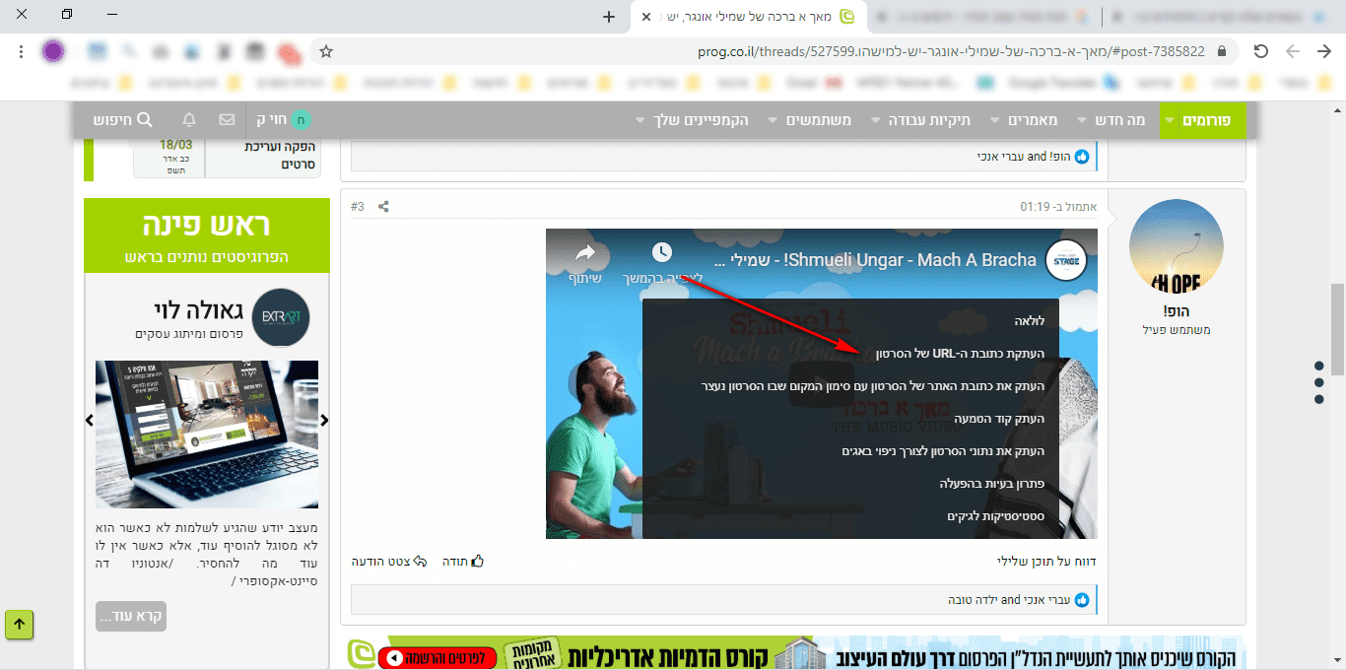The width and height of the screenshot is (1346, 670).
Task: Select copy video URL at current time option
Action: [872, 385]
